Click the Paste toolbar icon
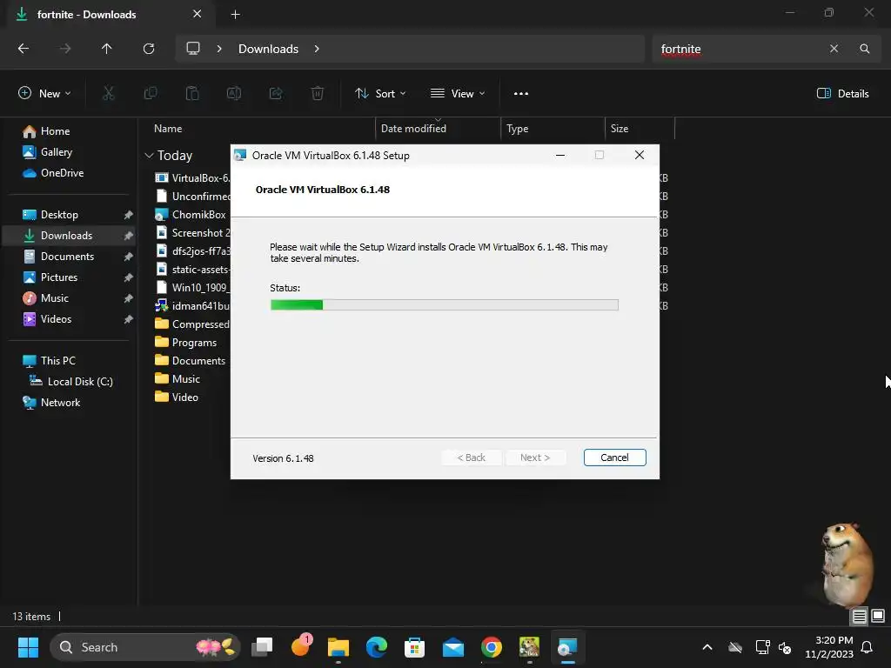 pyautogui.click(x=192, y=94)
